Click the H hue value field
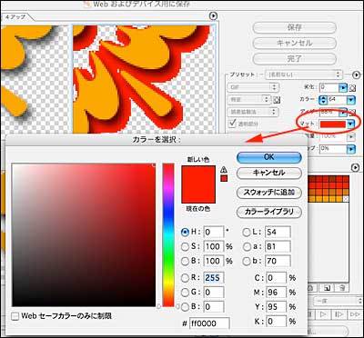The width and height of the screenshot is (364, 338). (214, 233)
